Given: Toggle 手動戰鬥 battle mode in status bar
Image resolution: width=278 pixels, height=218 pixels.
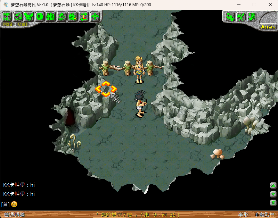Looking at the screenshot, I should pos(264,215).
